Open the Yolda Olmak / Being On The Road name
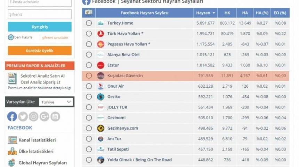Viewport: 299px width, 167px height. (x=139, y=160)
